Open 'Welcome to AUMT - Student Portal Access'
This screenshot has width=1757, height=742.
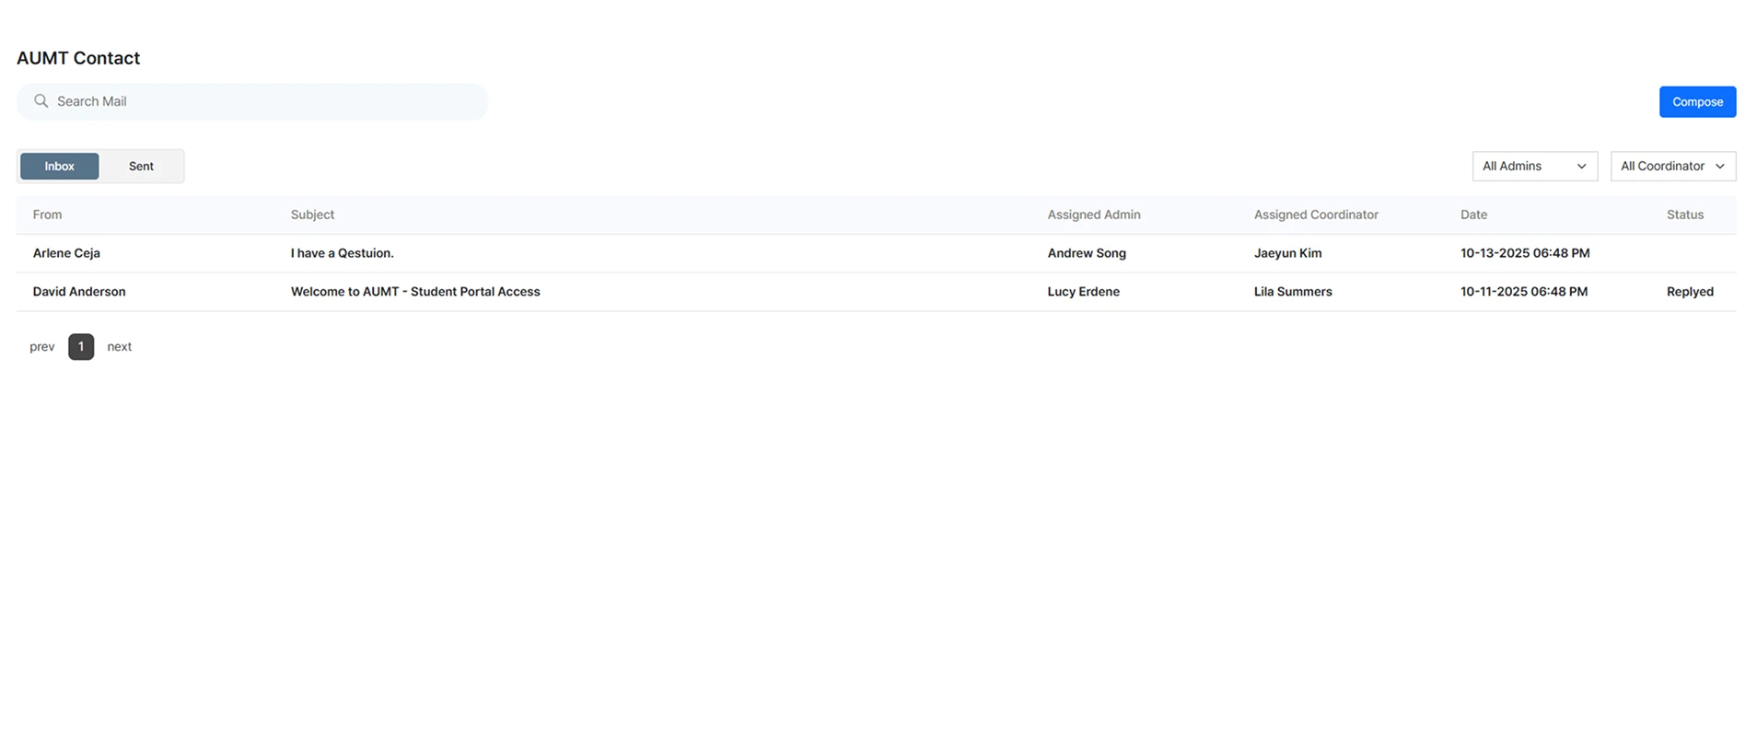click(415, 292)
